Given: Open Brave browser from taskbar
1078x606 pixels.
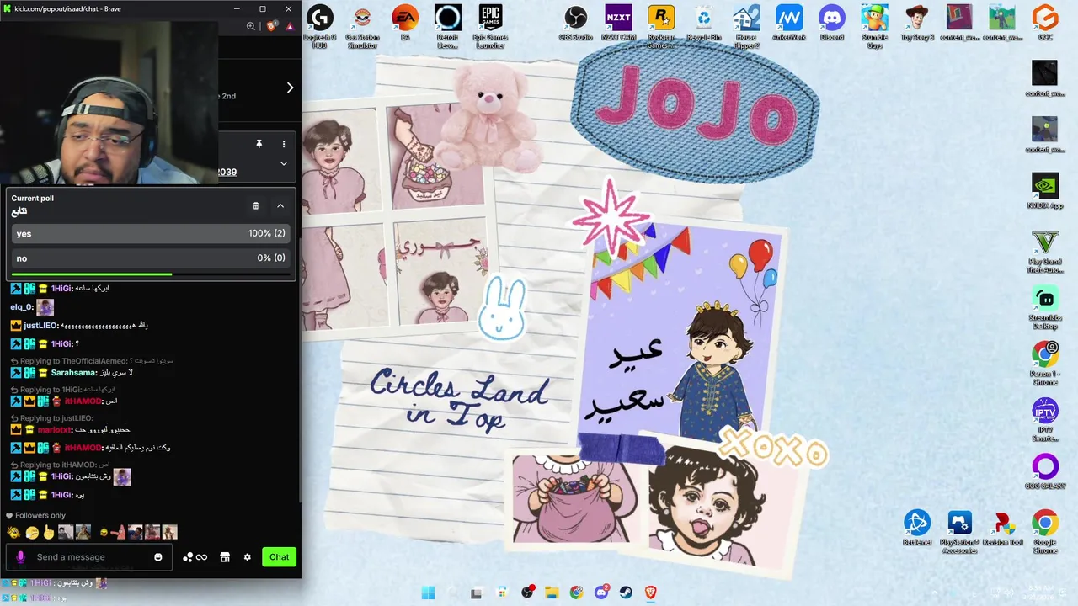Looking at the screenshot, I should coord(650,593).
